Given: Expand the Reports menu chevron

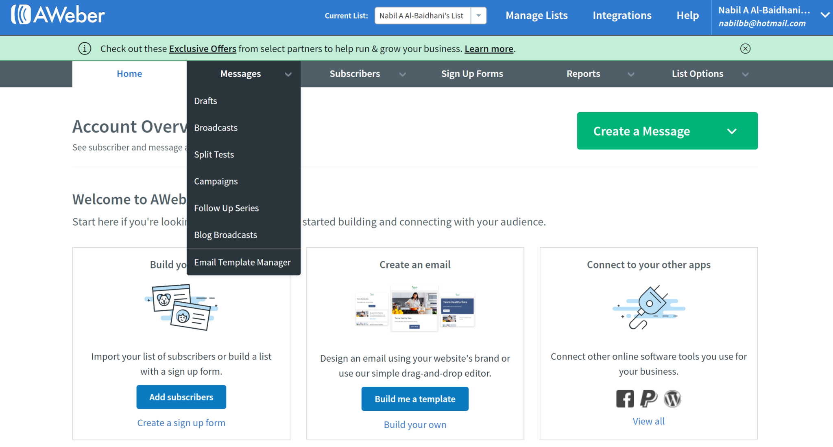Looking at the screenshot, I should point(631,74).
